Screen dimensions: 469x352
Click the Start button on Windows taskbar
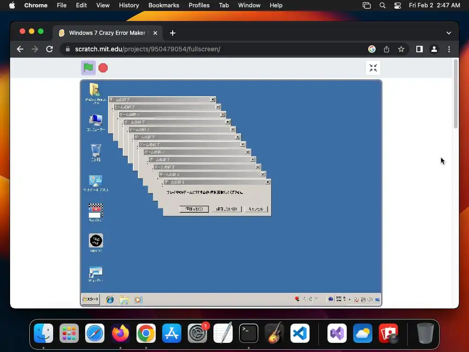pyautogui.click(x=91, y=299)
